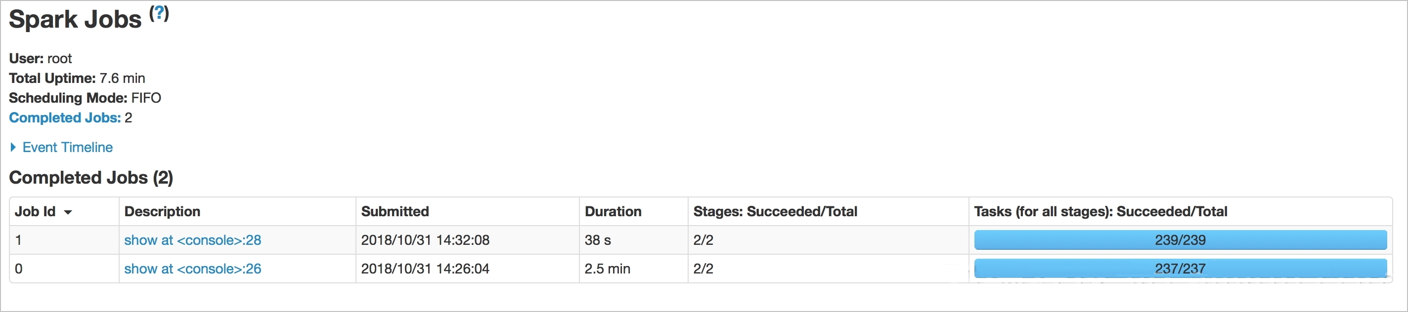This screenshot has height=312, width=1408.
Task: Jump to the Completed Jobs summary link
Action: click(x=64, y=118)
